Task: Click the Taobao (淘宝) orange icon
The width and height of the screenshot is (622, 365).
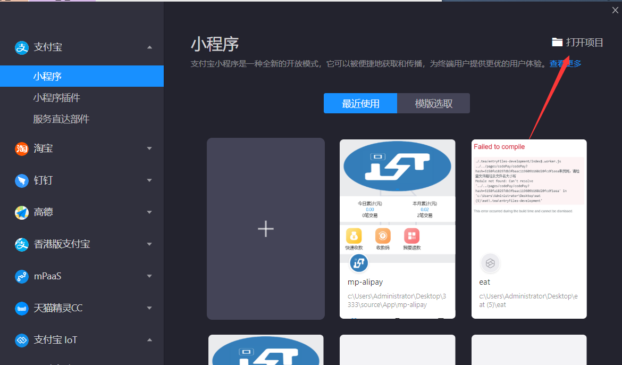Action: coord(22,149)
